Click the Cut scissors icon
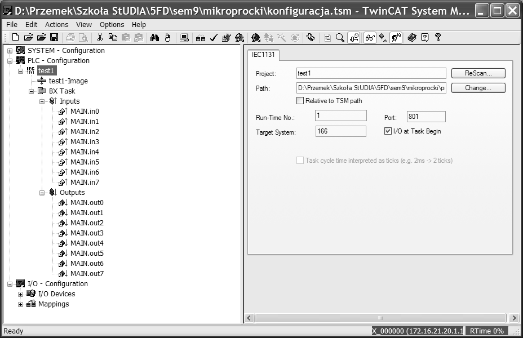 (x=100, y=37)
